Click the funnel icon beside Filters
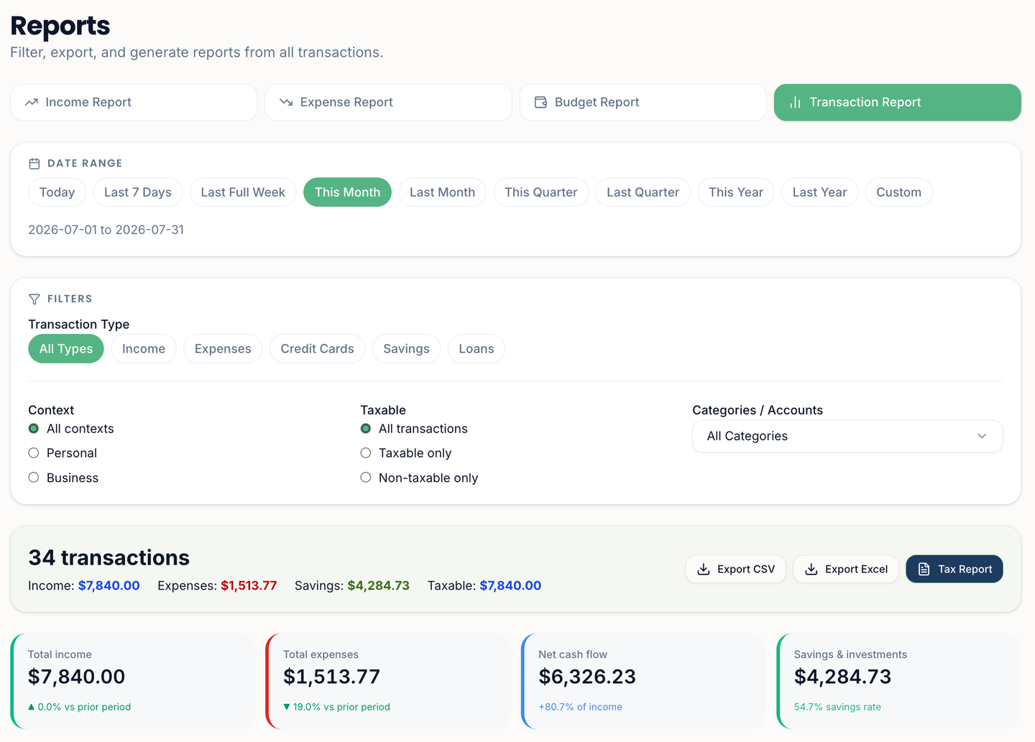The image size is (1035, 742). 34,299
